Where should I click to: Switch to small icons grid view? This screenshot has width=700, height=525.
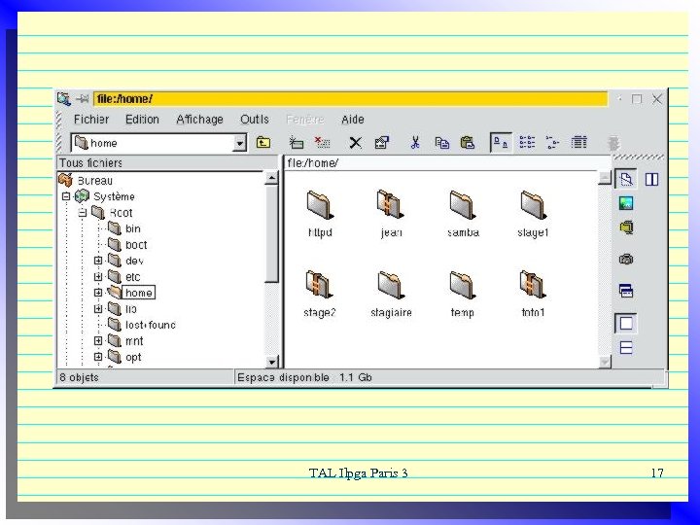coord(527,142)
